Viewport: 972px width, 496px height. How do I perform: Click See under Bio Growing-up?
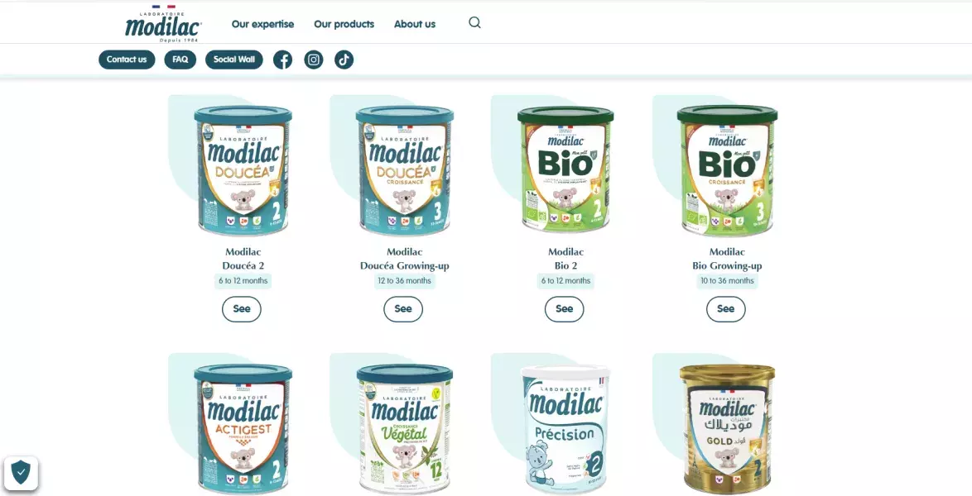point(726,309)
